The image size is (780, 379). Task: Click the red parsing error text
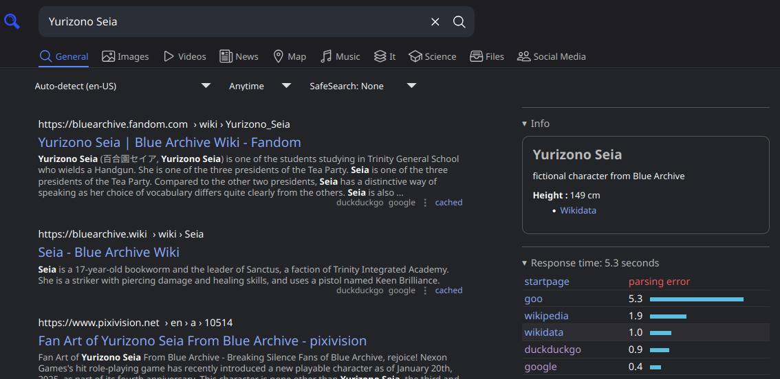tap(659, 282)
